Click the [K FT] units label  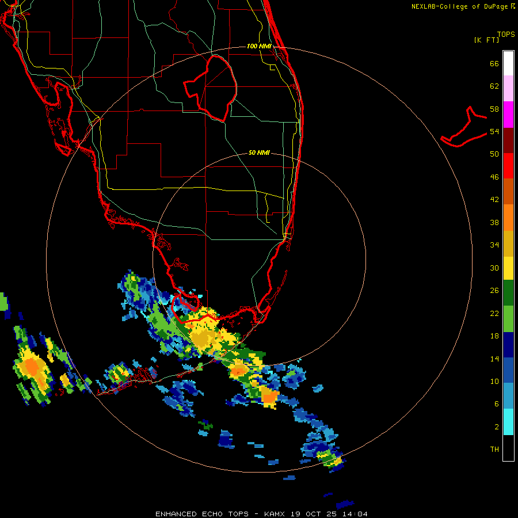(x=486, y=40)
